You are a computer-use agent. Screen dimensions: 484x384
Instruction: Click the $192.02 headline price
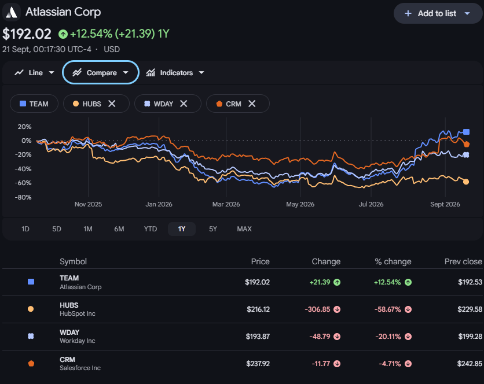(x=27, y=34)
